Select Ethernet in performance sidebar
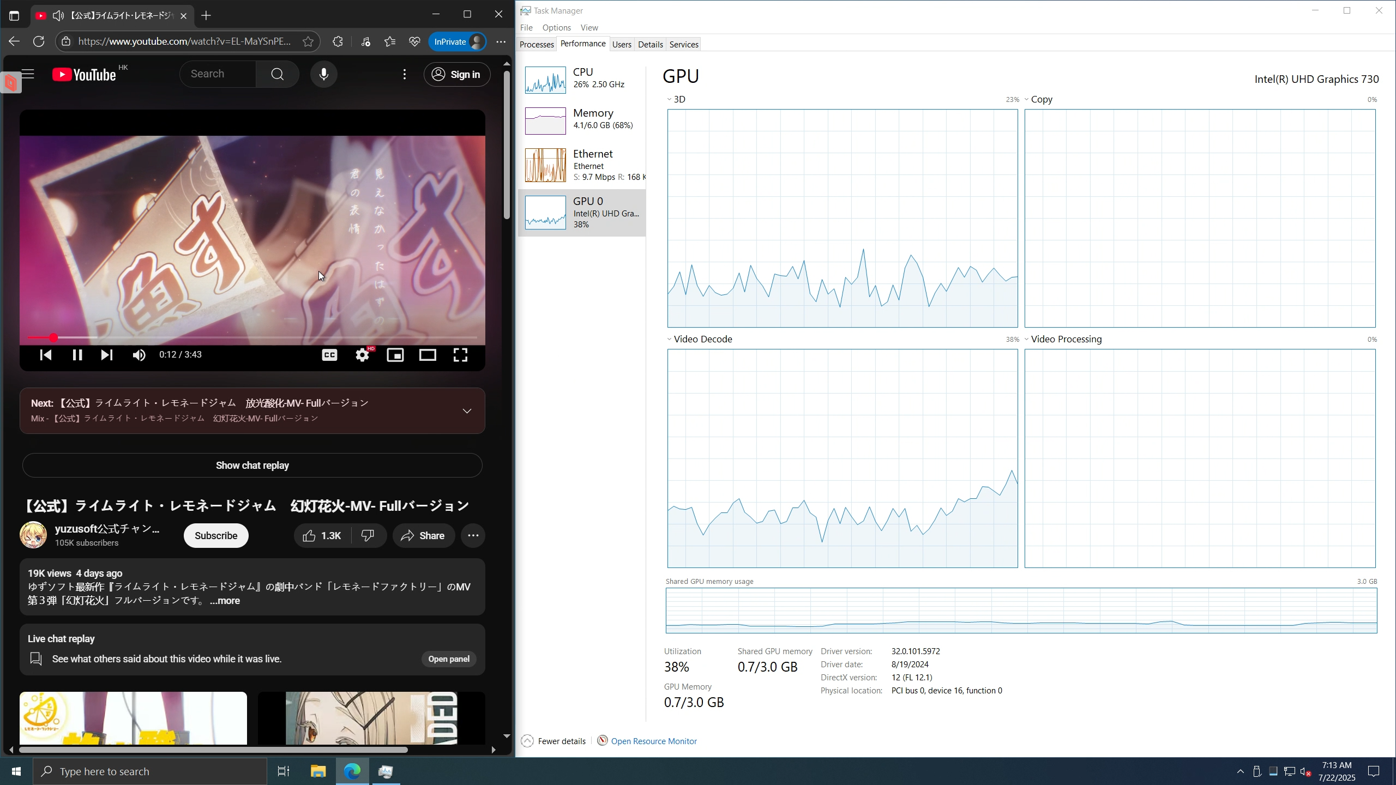The width and height of the screenshot is (1396, 785). tap(582, 165)
